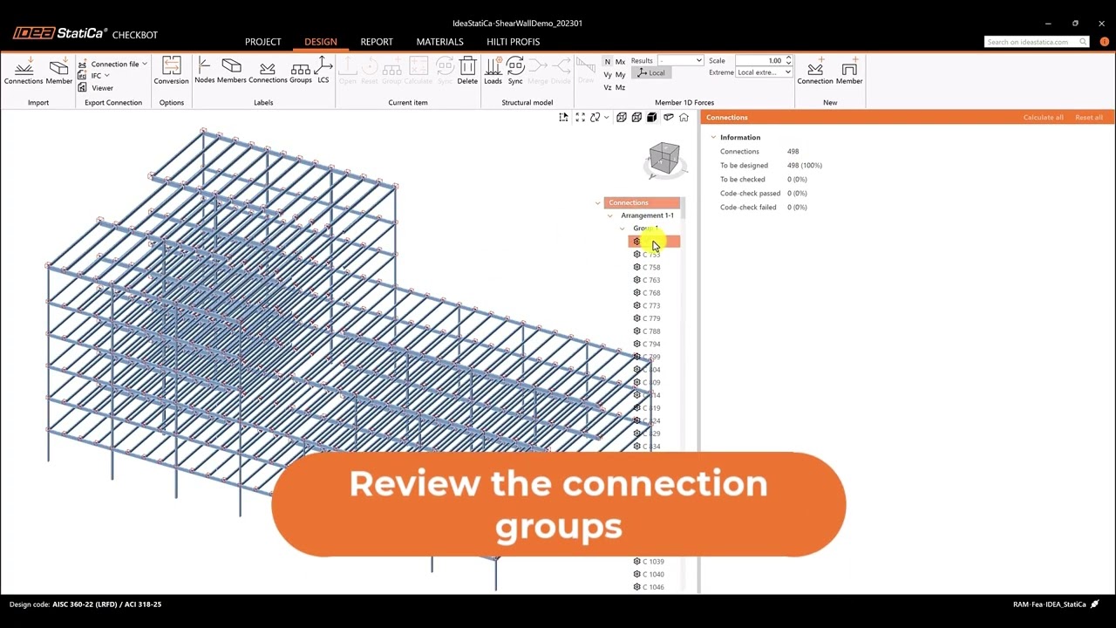1116x628 pixels.
Task: Switch to HILTI PROFIS tab
Action: tap(513, 42)
